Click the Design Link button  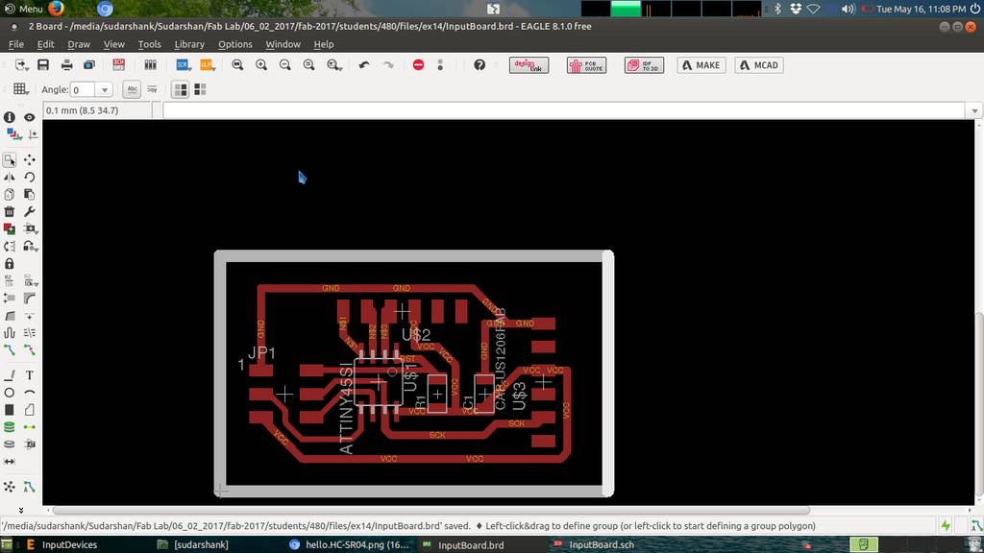529,65
